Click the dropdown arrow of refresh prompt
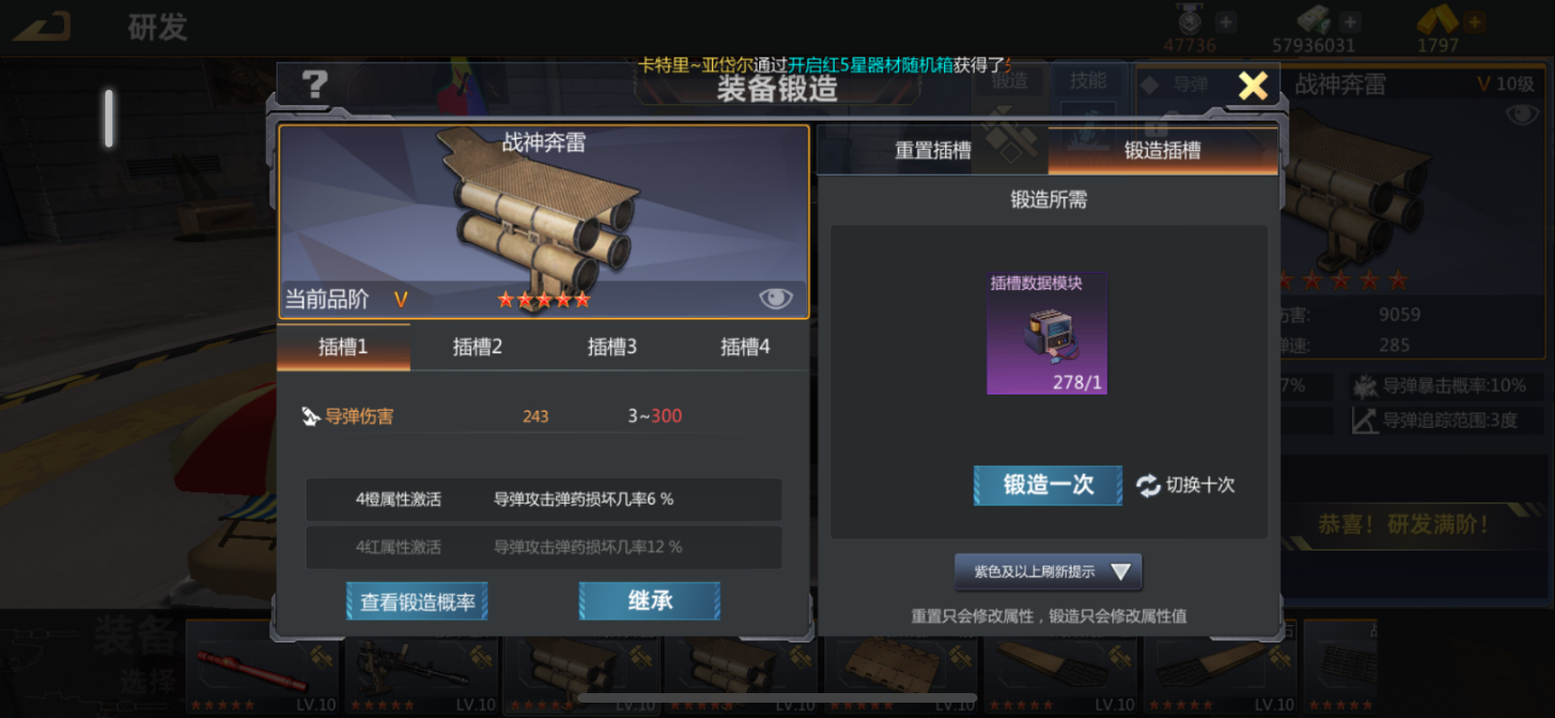This screenshot has height=718, width=1555. [1120, 572]
